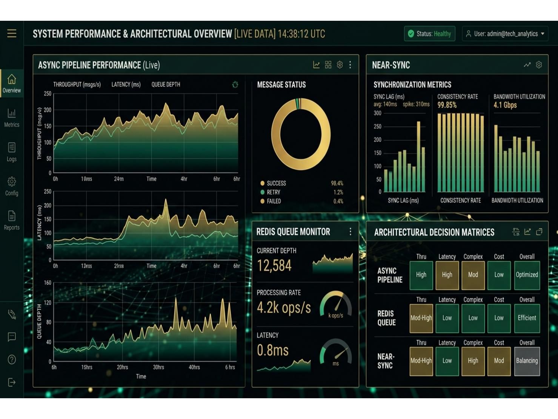
Task: Expand the Architectural Decision Matrices panel
Action: 539,232
